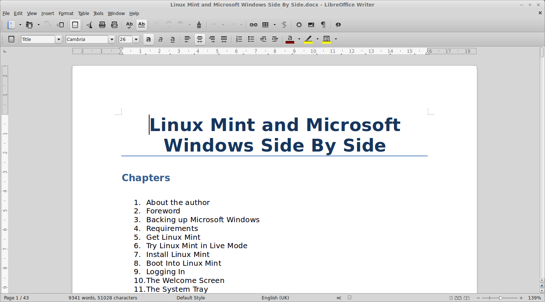Image resolution: width=545 pixels, height=302 pixels.
Task: Justify the paragraph text
Action: [x=224, y=39]
